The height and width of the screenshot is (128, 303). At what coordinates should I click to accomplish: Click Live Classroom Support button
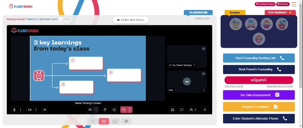[x=265, y=4]
